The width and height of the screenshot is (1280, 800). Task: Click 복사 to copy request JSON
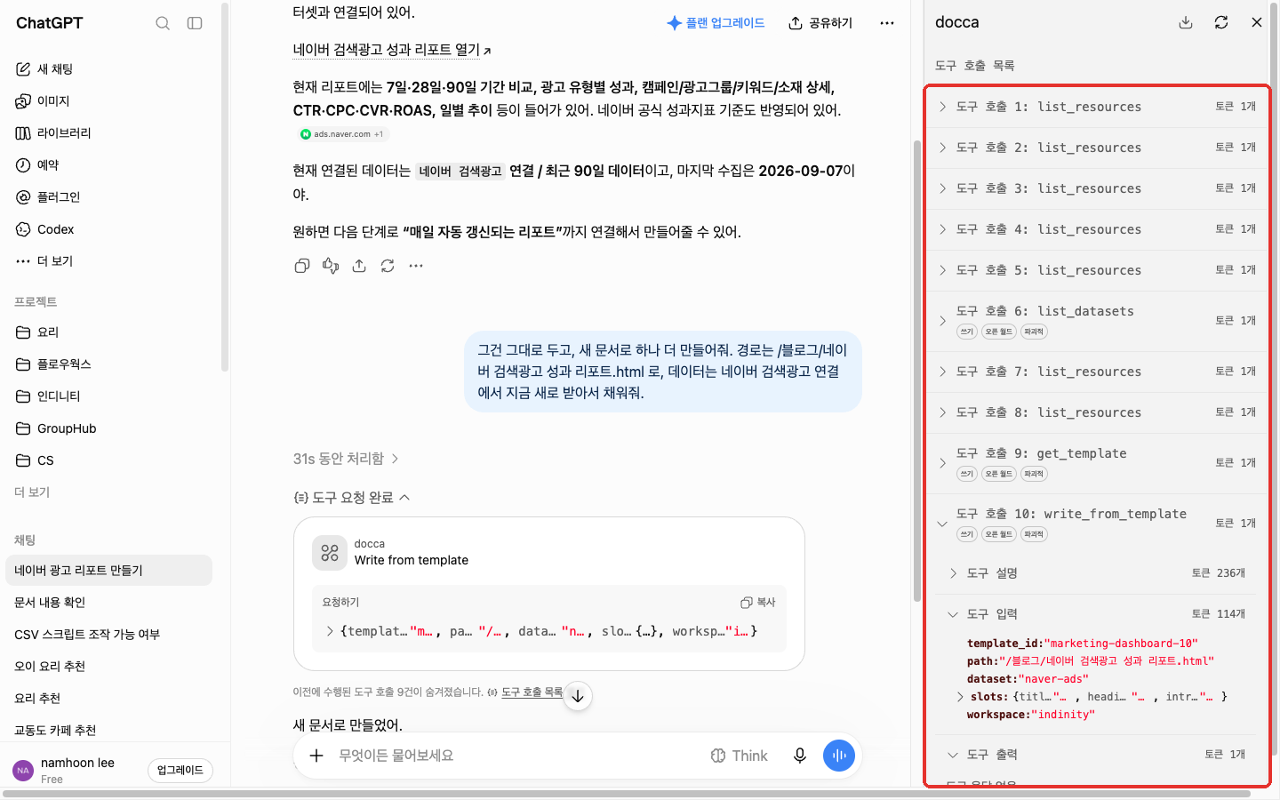[x=758, y=603]
